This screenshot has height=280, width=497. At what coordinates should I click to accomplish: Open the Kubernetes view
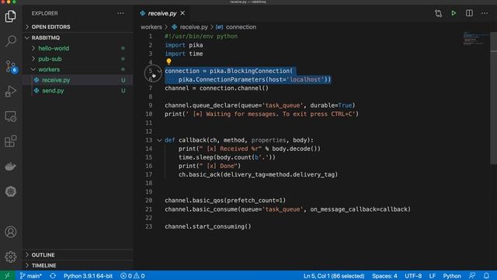pyautogui.click(x=10, y=191)
